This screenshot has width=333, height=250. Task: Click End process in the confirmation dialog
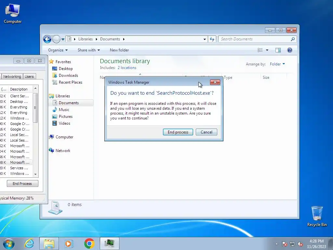(178, 132)
